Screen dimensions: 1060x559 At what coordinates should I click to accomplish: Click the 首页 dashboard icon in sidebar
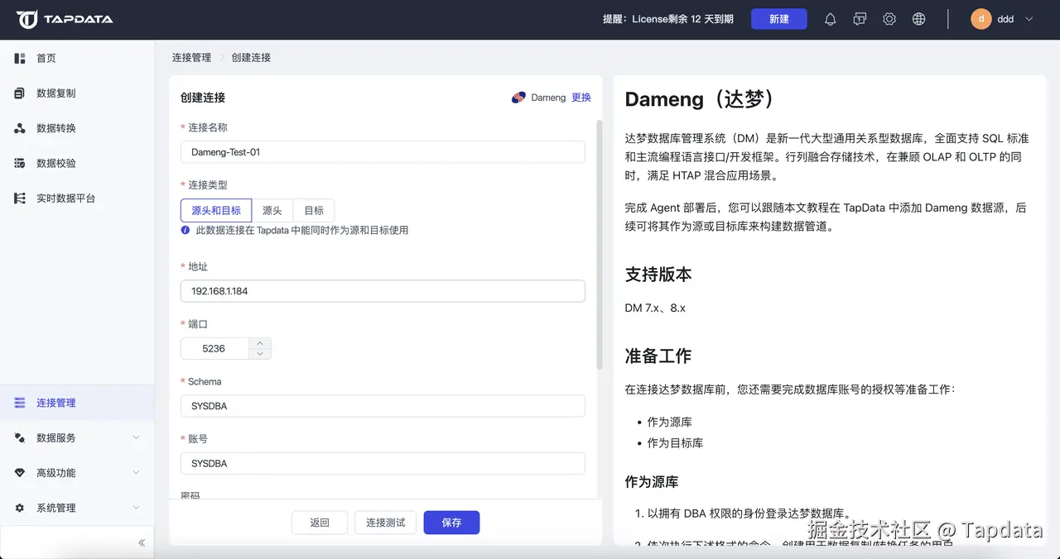[20, 59]
